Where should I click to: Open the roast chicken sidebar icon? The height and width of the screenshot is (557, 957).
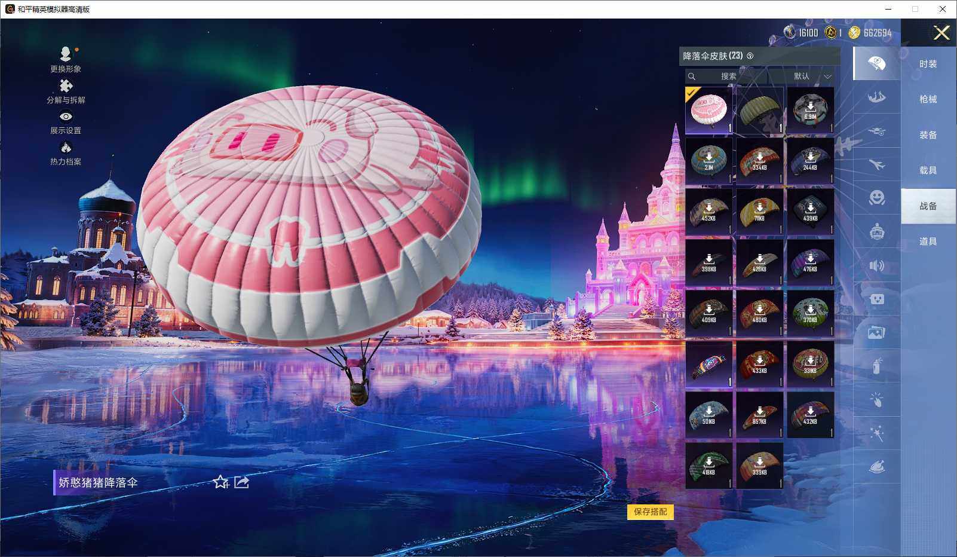876,467
